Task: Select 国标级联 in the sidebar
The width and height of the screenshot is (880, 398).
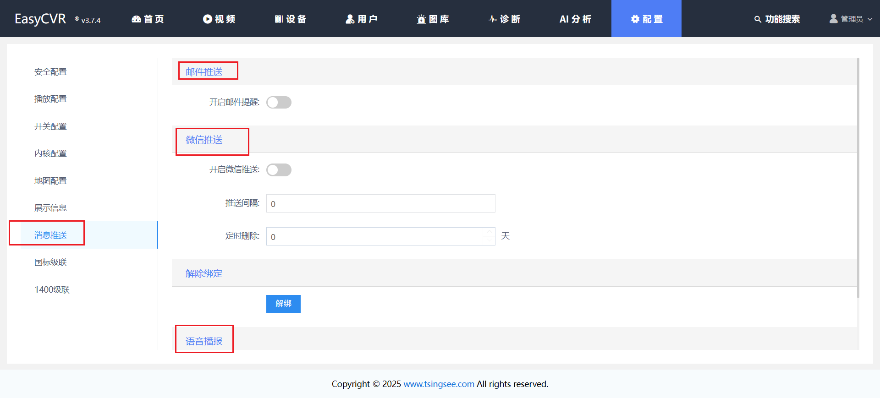Action: [50, 262]
